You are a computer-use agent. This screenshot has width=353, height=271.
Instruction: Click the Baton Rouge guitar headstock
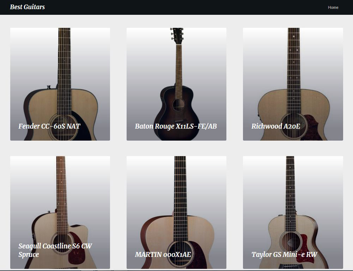[177, 36]
